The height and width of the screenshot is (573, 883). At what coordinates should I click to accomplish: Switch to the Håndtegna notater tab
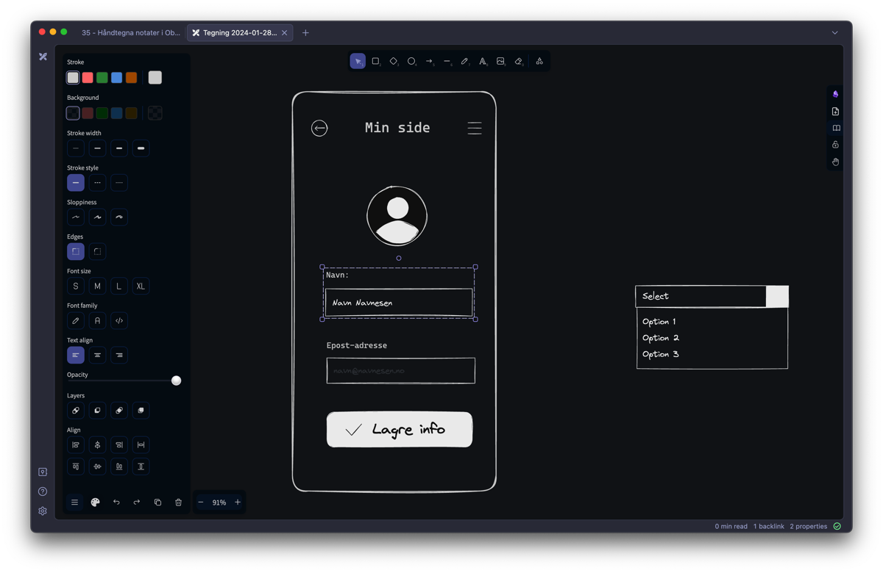tap(130, 33)
